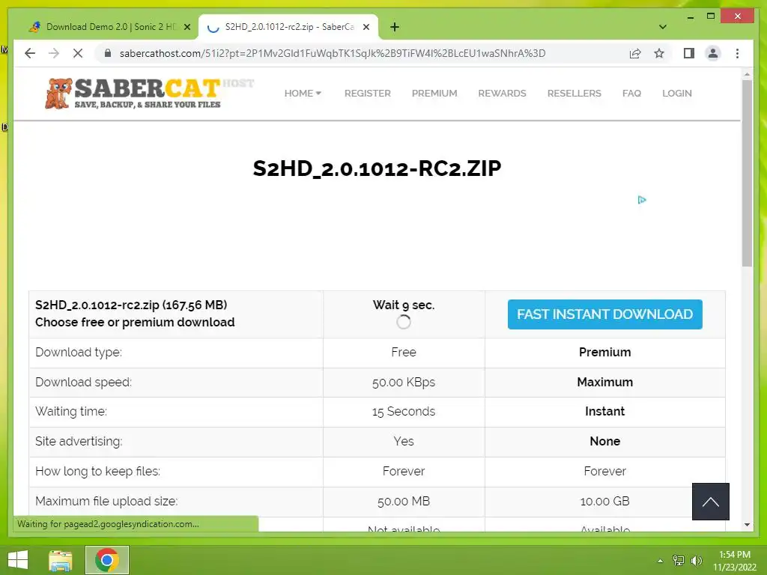
Task: Open the FAQ page
Action: (631, 93)
